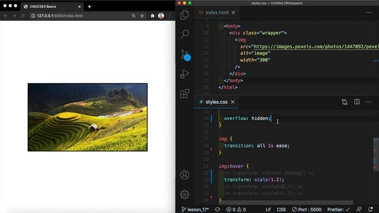This screenshot has width=379, height=213.
Task: Open the More Actions ellipsis beside styles.css
Action: point(368,102)
